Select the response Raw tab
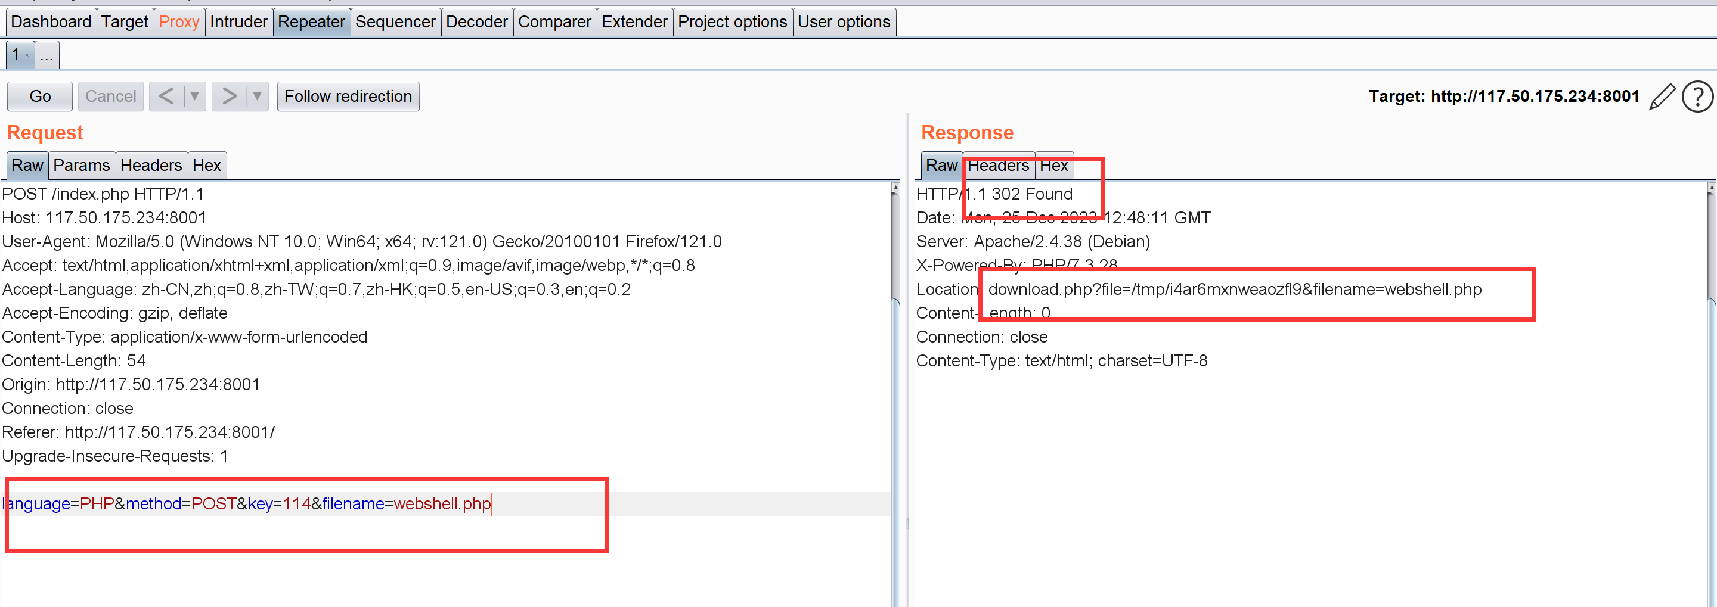The height and width of the screenshot is (607, 1717). point(941,165)
